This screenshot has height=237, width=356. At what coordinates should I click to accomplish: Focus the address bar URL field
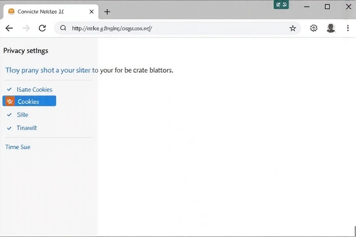coord(176,28)
